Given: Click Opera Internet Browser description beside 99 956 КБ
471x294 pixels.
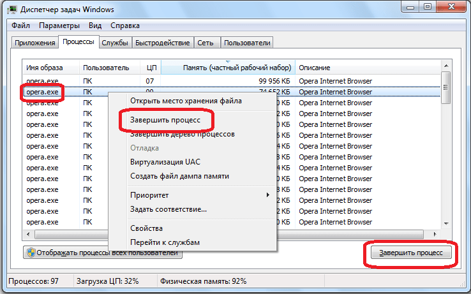Looking at the screenshot, I should coord(336,81).
